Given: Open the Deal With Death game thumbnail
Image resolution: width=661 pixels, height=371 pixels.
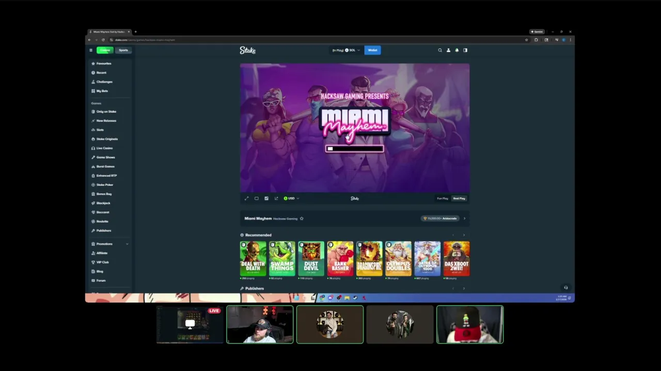Looking at the screenshot, I should pyautogui.click(x=253, y=259).
